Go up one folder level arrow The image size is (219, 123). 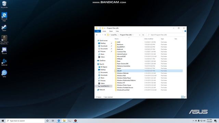click(x=105, y=35)
